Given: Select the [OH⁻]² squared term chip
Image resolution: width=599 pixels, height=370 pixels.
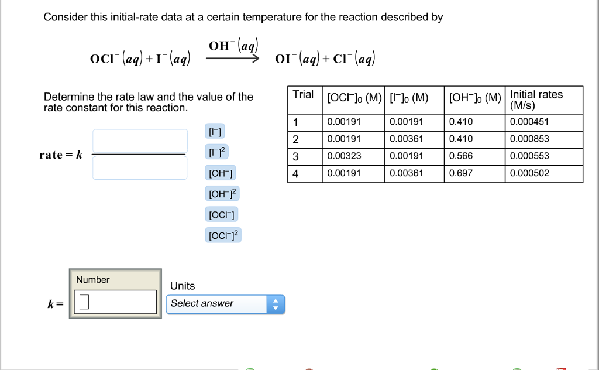Looking at the screenshot, I should (x=222, y=194).
